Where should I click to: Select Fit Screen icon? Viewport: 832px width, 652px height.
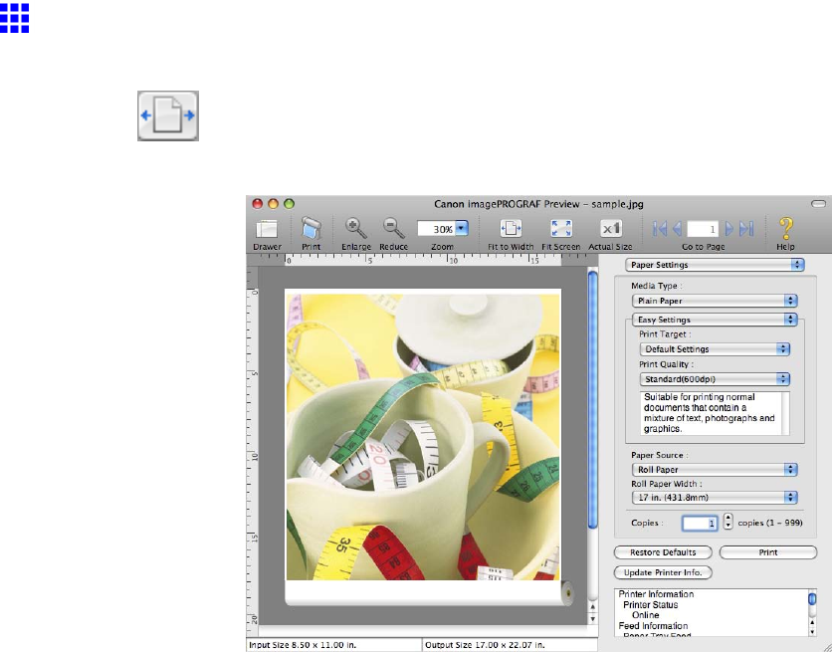[x=560, y=228]
